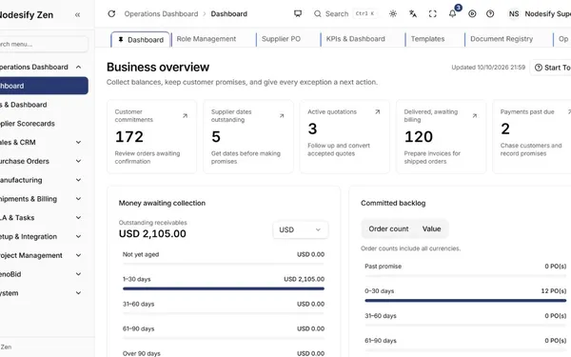Viewport: 571px width, 357px height.
Task: Switch to KPIs & Dashboard tab
Action: 355,39
